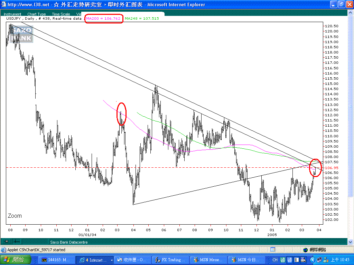Click the Internet Explorer page icon in the title bar
The width and height of the screenshot is (354, 265).
click(3, 4)
